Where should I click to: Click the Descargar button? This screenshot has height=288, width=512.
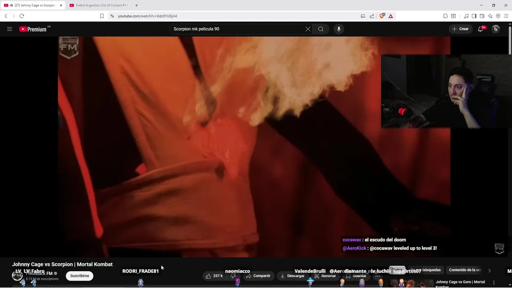click(292, 276)
